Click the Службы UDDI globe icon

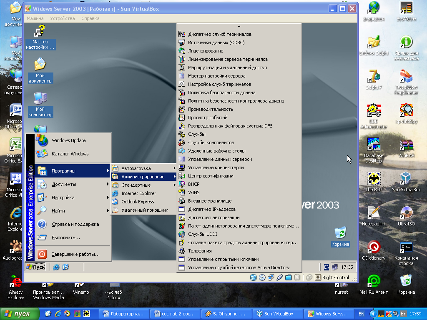click(182, 234)
